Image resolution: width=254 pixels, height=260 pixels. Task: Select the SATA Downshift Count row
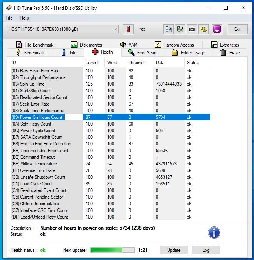coord(110,137)
